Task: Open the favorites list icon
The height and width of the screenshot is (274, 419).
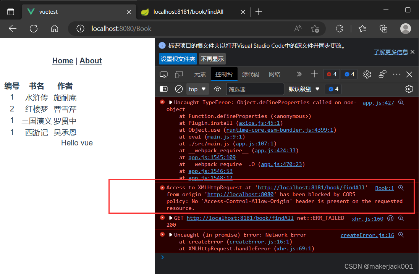Action: click(362, 29)
